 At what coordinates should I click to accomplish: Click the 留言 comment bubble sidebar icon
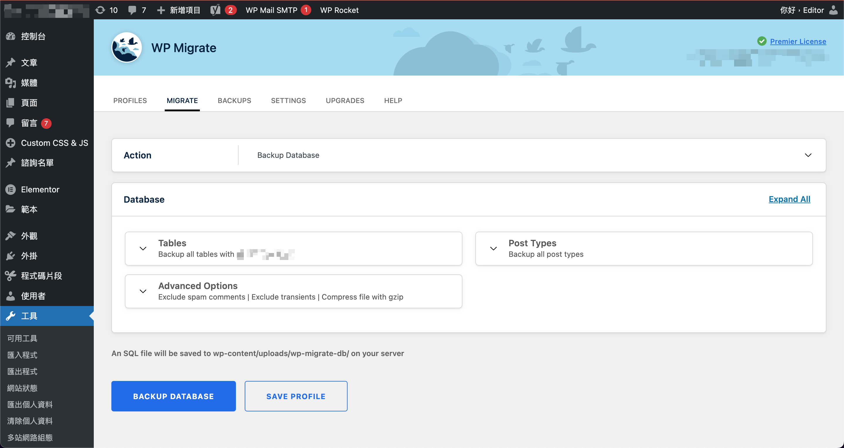[x=11, y=123]
